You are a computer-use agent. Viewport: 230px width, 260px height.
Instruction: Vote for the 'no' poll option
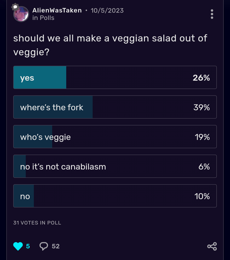tap(115, 196)
